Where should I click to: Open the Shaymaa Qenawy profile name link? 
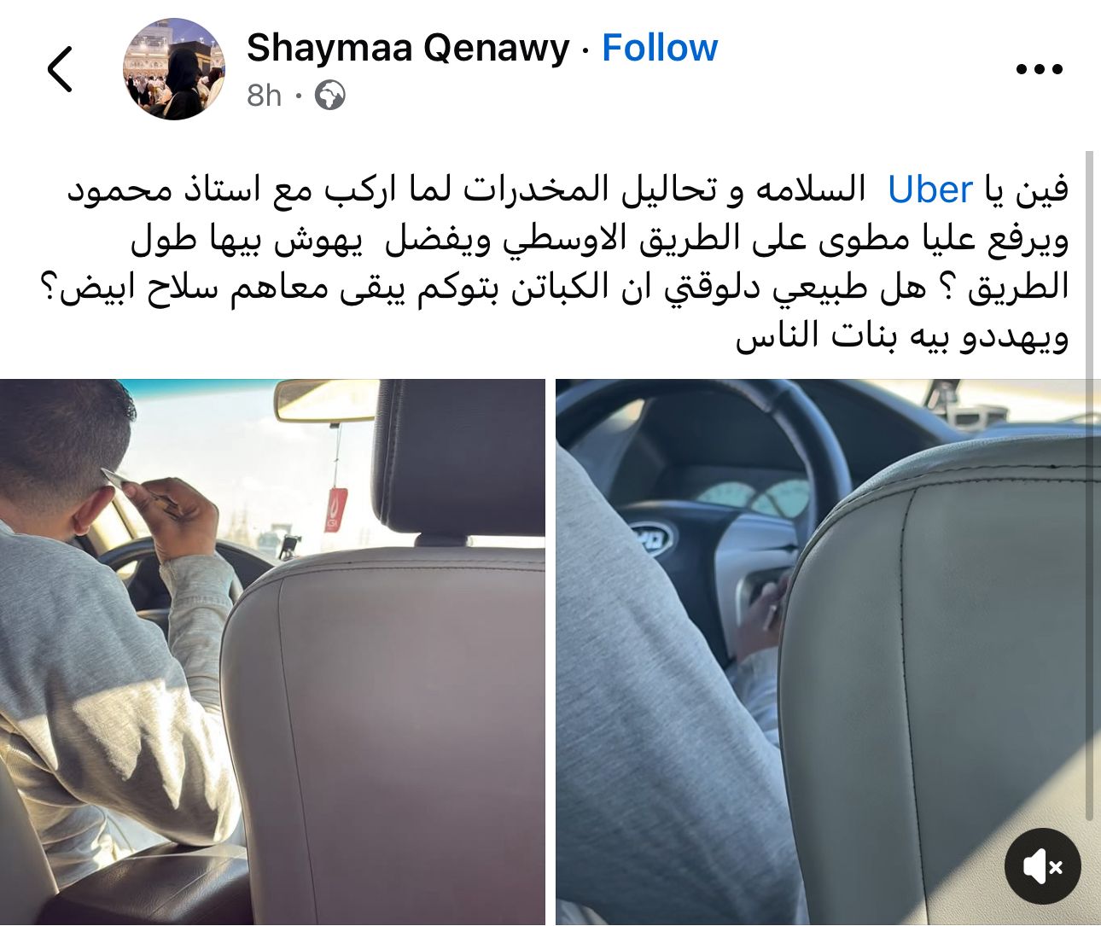coord(408,49)
